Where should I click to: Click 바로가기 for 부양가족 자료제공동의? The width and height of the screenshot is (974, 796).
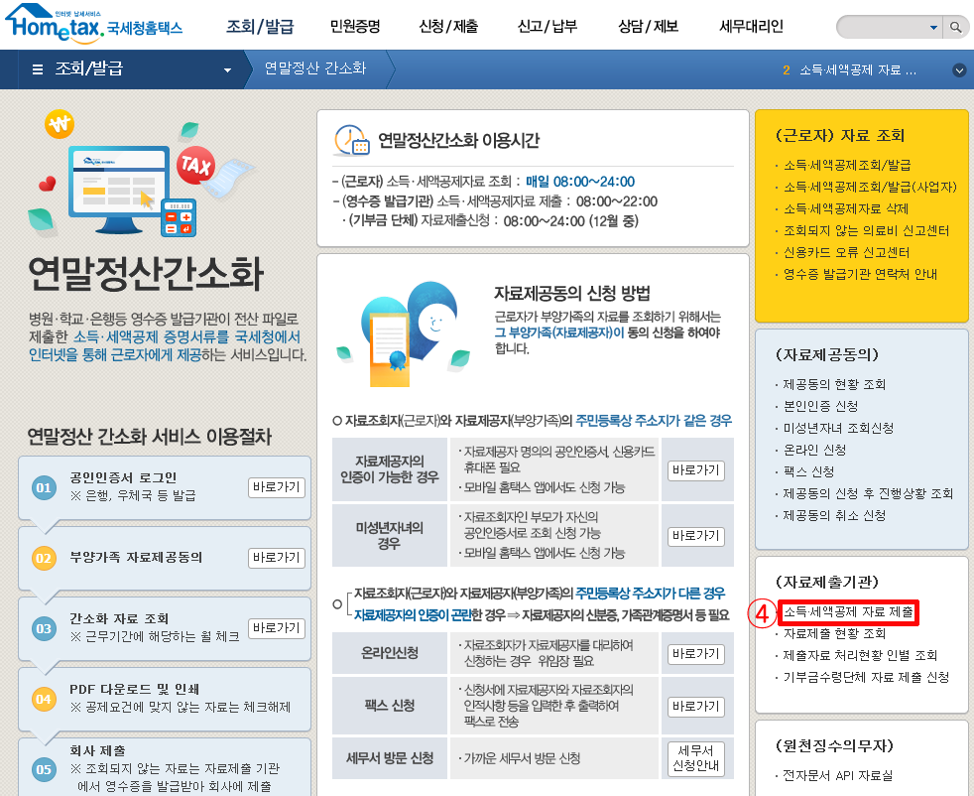point(277,558)
